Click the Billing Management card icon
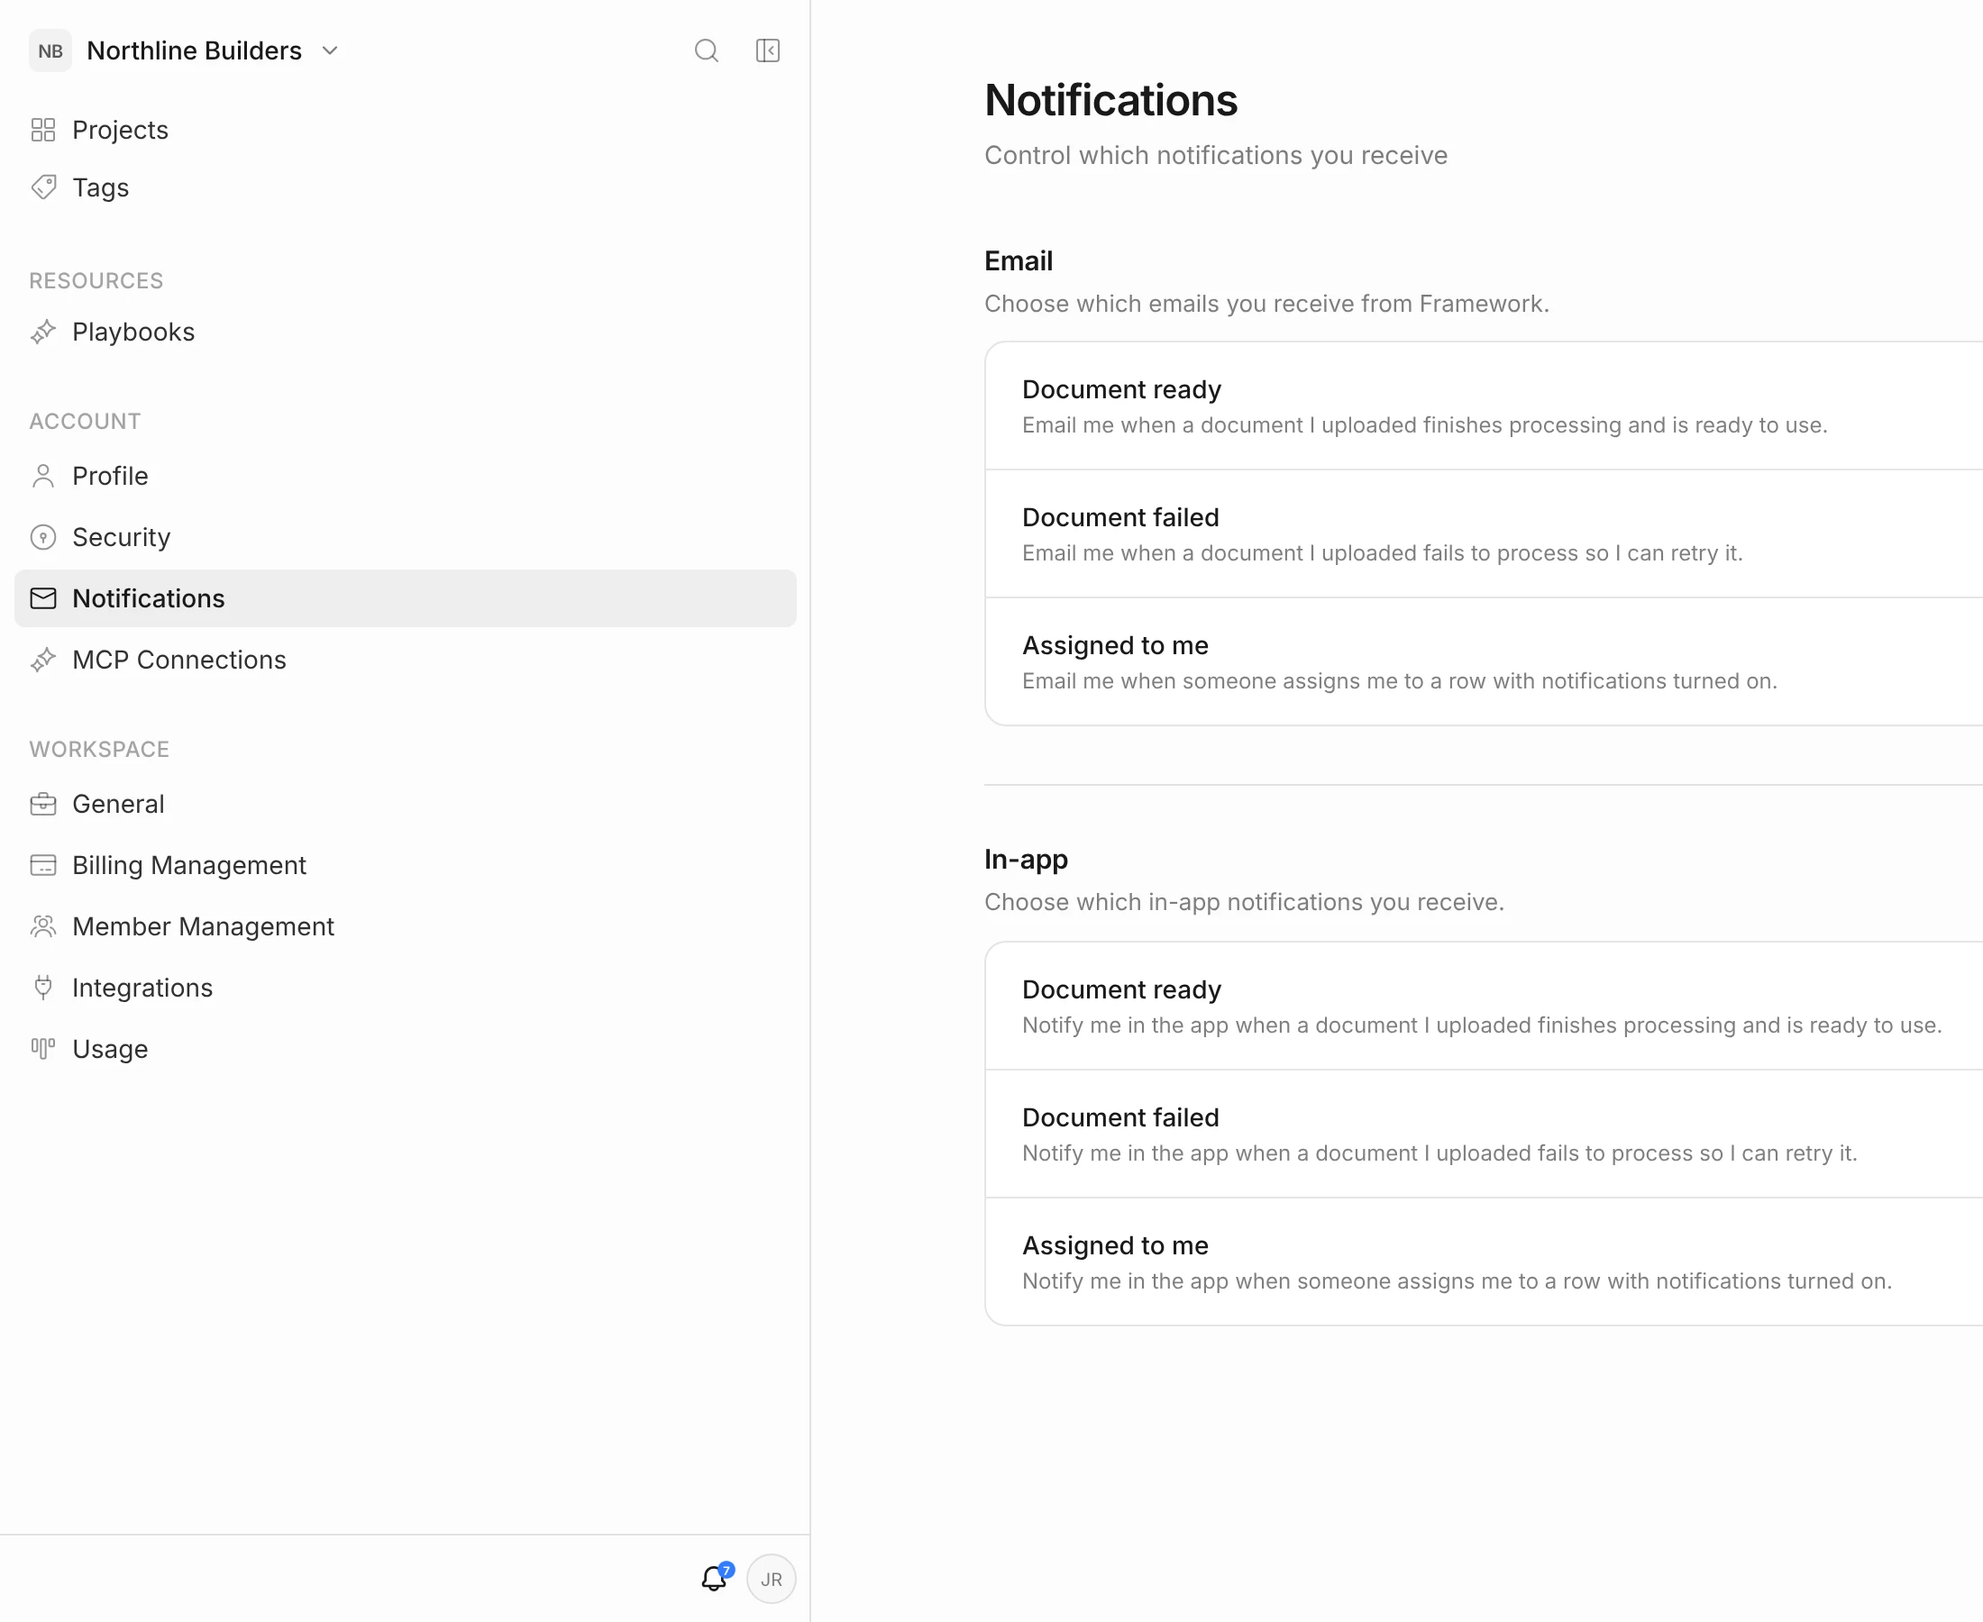 pos(43,865)
